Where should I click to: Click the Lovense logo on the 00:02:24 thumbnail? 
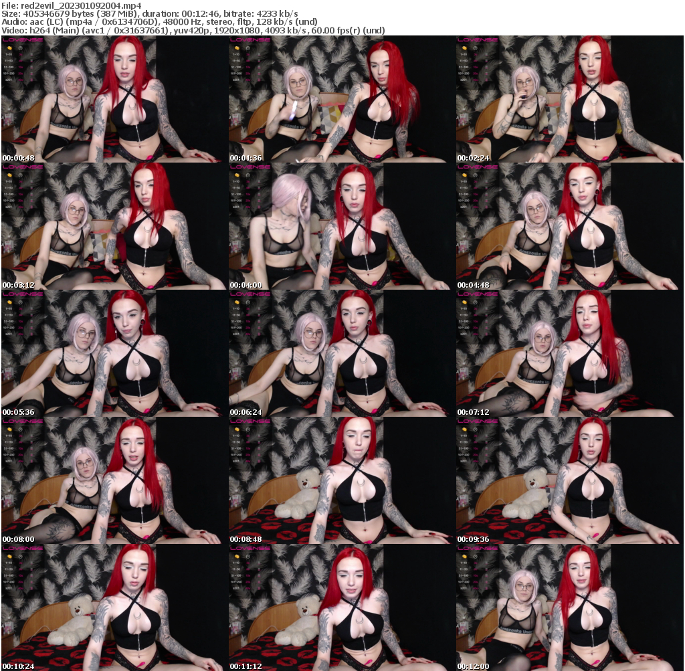479,41
